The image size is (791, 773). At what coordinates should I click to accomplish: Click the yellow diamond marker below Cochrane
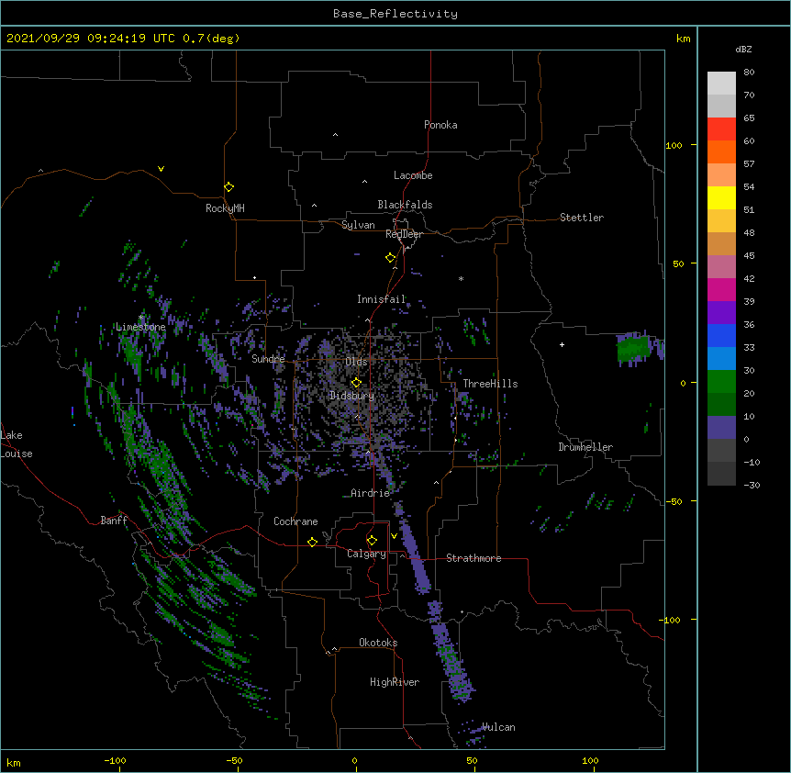point(312,542)
